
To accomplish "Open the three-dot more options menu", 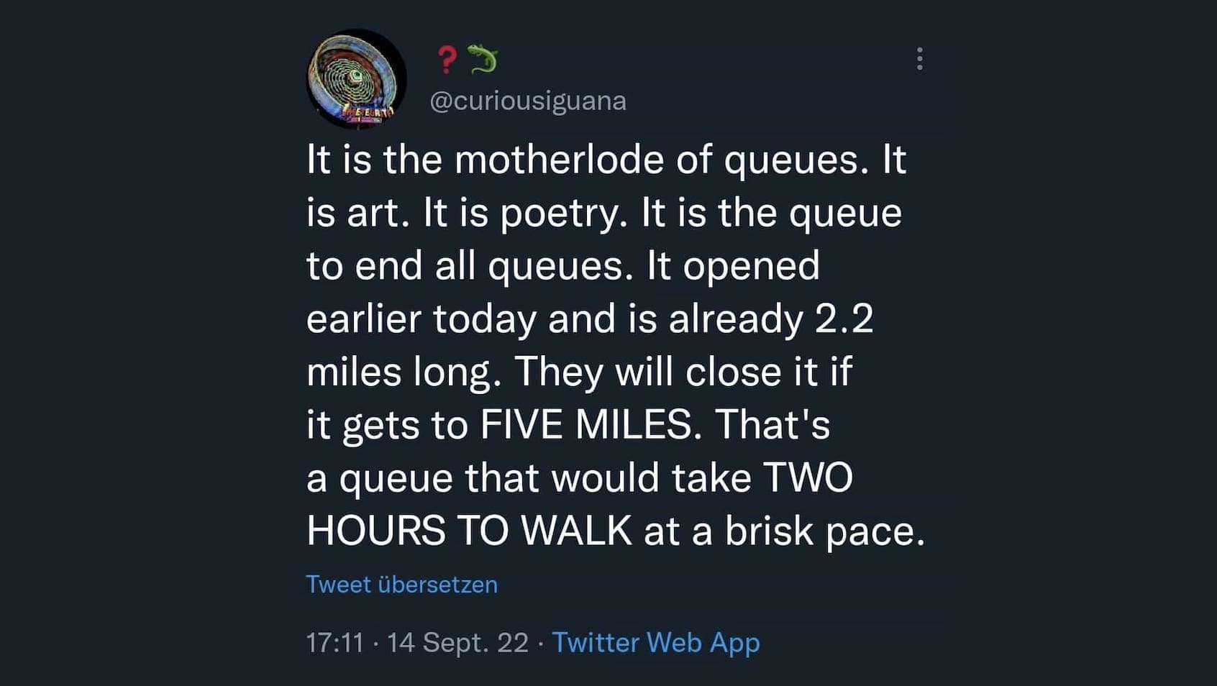I will (x=919, y=59).
